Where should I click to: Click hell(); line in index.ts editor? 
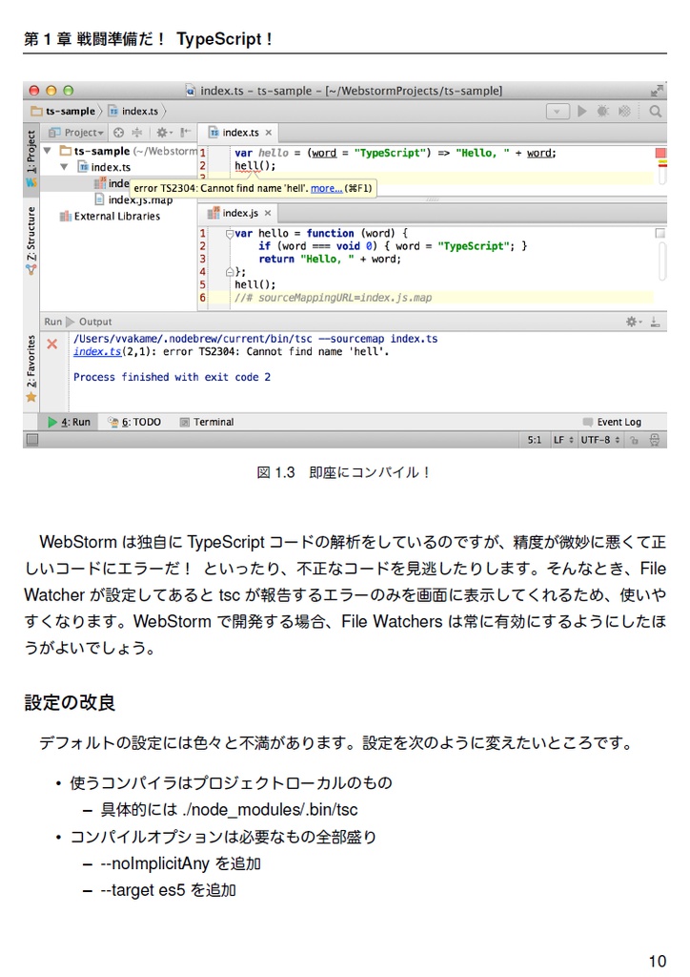pos(255,166)
